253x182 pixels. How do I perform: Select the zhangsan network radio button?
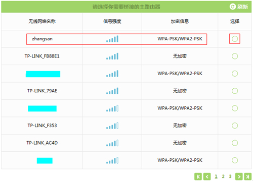tap(235, 39)
